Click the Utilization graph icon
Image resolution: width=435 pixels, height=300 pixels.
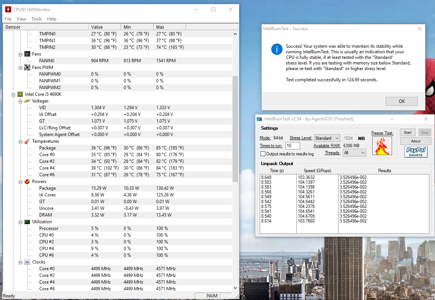tap(27, 222)
